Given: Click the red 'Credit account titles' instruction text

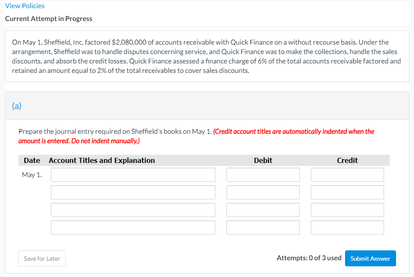Looking at the screenshot, I should coord(196,136).
